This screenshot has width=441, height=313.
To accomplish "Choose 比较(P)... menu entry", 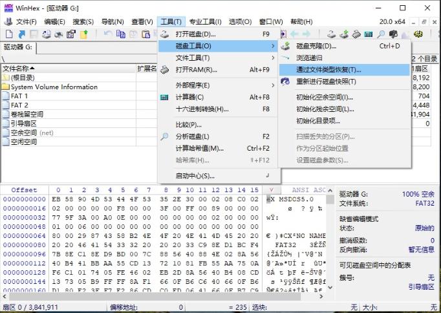I will tap(219, 125).
